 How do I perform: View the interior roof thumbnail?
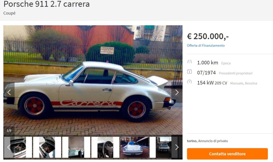[x=76, y=147]
